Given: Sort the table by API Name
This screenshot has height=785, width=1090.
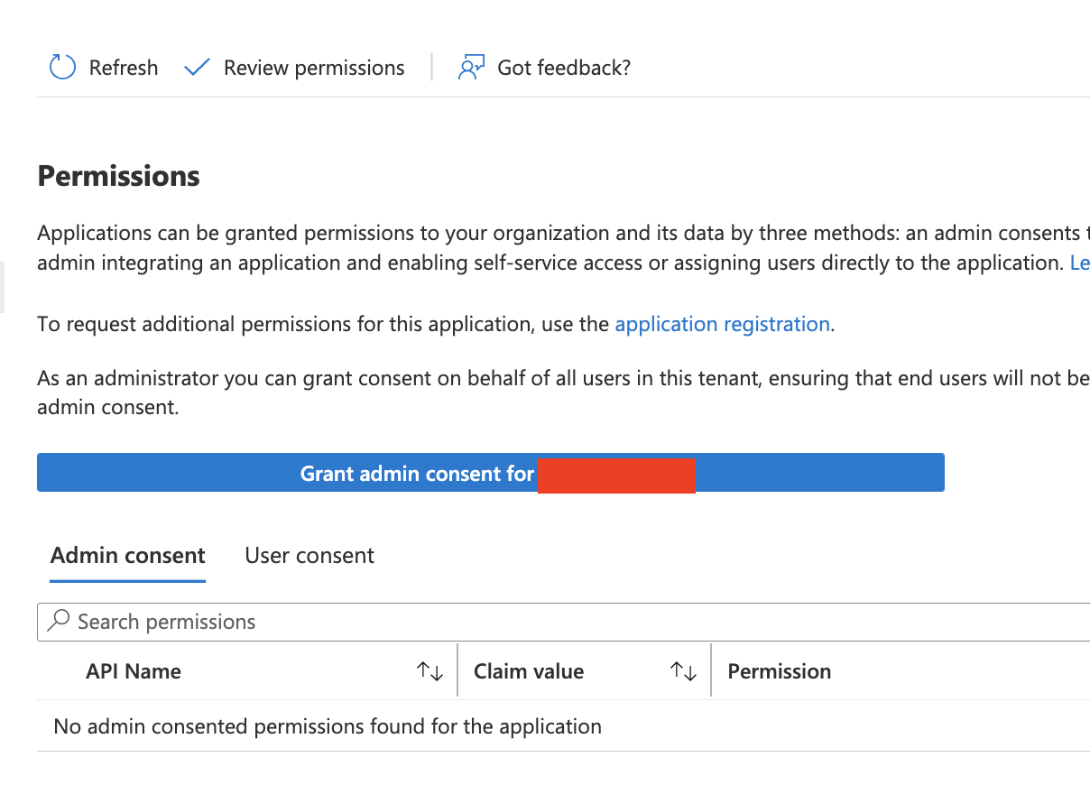Looking at the screenshot, I should (x=134, y=671).
